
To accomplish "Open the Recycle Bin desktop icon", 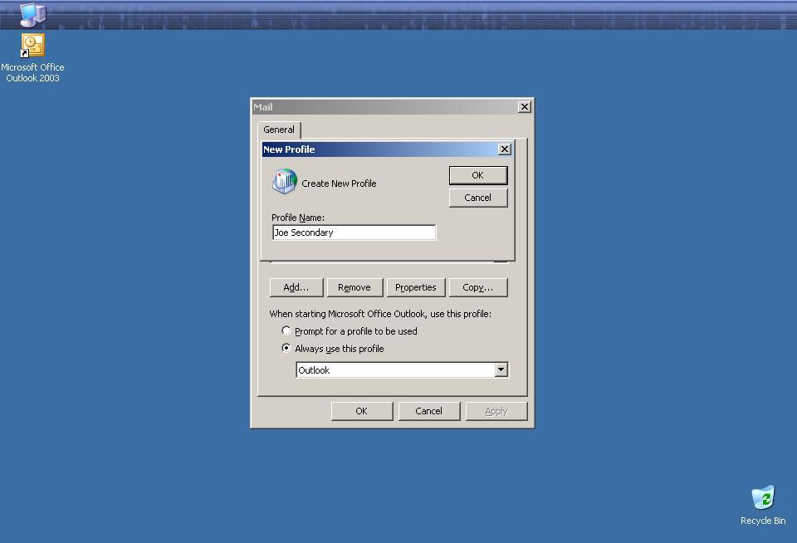I will (762, 506).
